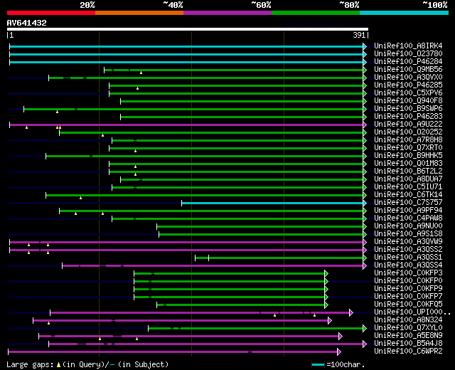The width and height of the screenshot is (455, 370).
Task: Click the UniRef100_B9HHK5 label
Action: (408, 156)
